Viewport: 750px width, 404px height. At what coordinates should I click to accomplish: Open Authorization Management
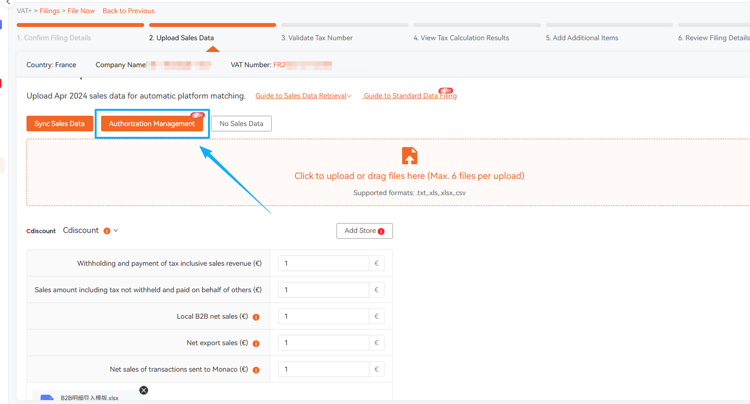coord(152,124)
